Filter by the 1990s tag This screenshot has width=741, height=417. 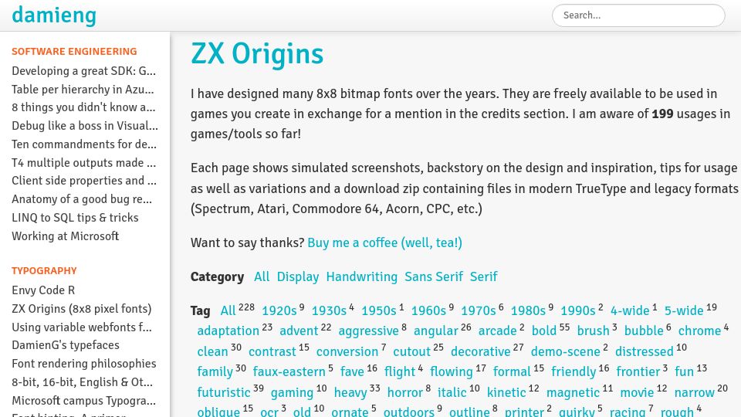578,310
